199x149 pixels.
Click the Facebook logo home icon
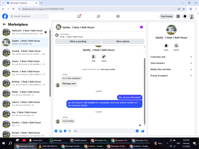(x=5, y=16)
